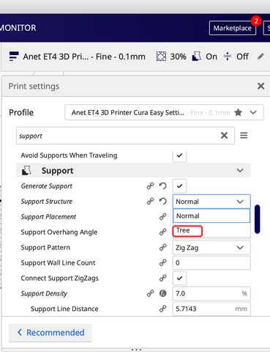The height and width of the screenshot is (352, 270).
Task: Click the star icon in the Profile box
Action: click(x=238, y=112)
